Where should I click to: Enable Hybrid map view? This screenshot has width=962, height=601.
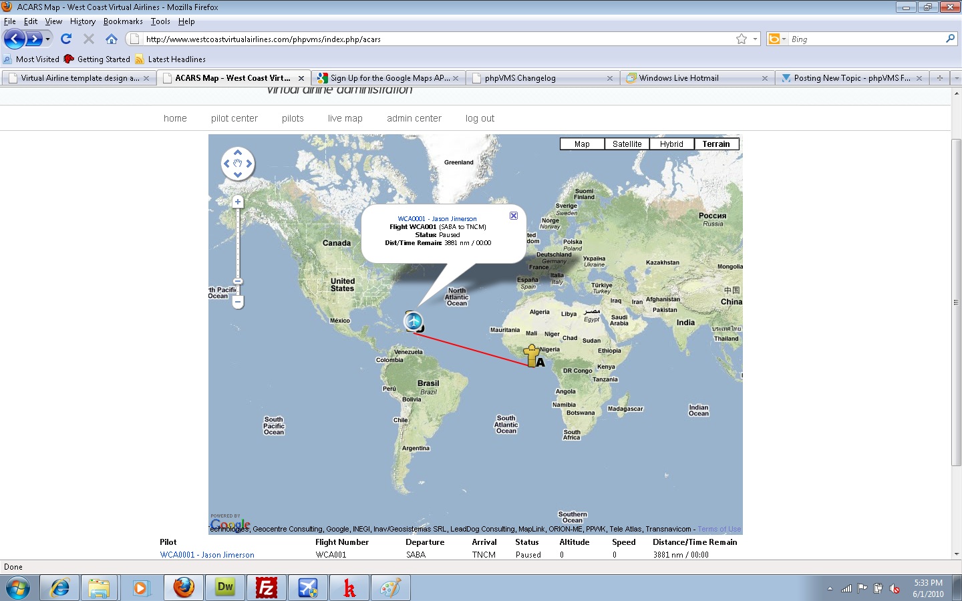(671, 144)
